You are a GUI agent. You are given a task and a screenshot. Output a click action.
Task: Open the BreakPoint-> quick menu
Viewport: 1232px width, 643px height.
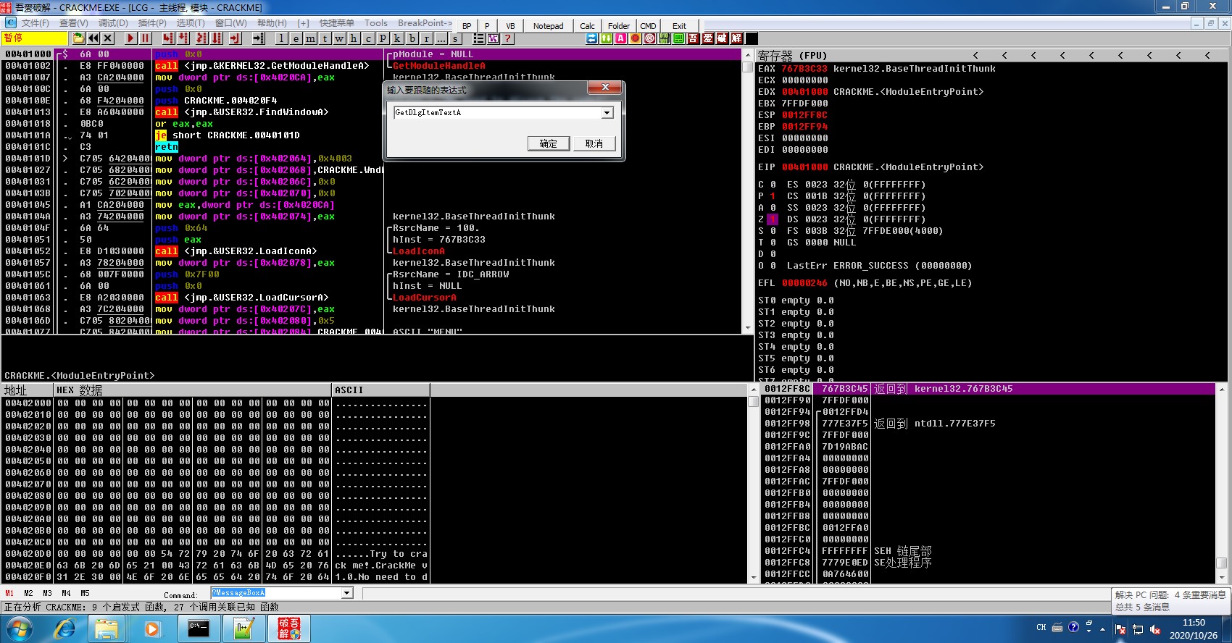[x=425, y=23]
